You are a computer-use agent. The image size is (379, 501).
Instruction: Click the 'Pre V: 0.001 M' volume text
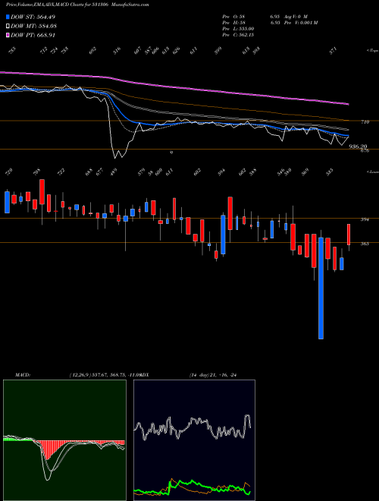(x=302, y=22)
